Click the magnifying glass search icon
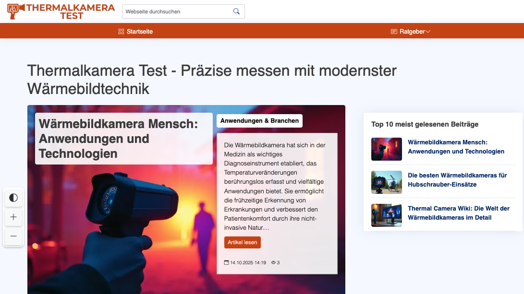Viewport: 524px width, 294px height. pos(236,11)
